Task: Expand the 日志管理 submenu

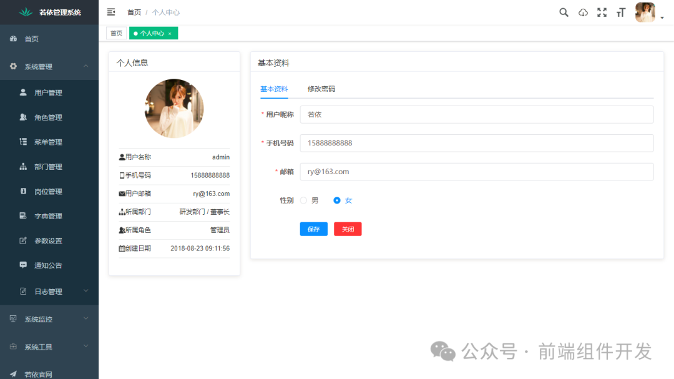Action: click(85, 290)
